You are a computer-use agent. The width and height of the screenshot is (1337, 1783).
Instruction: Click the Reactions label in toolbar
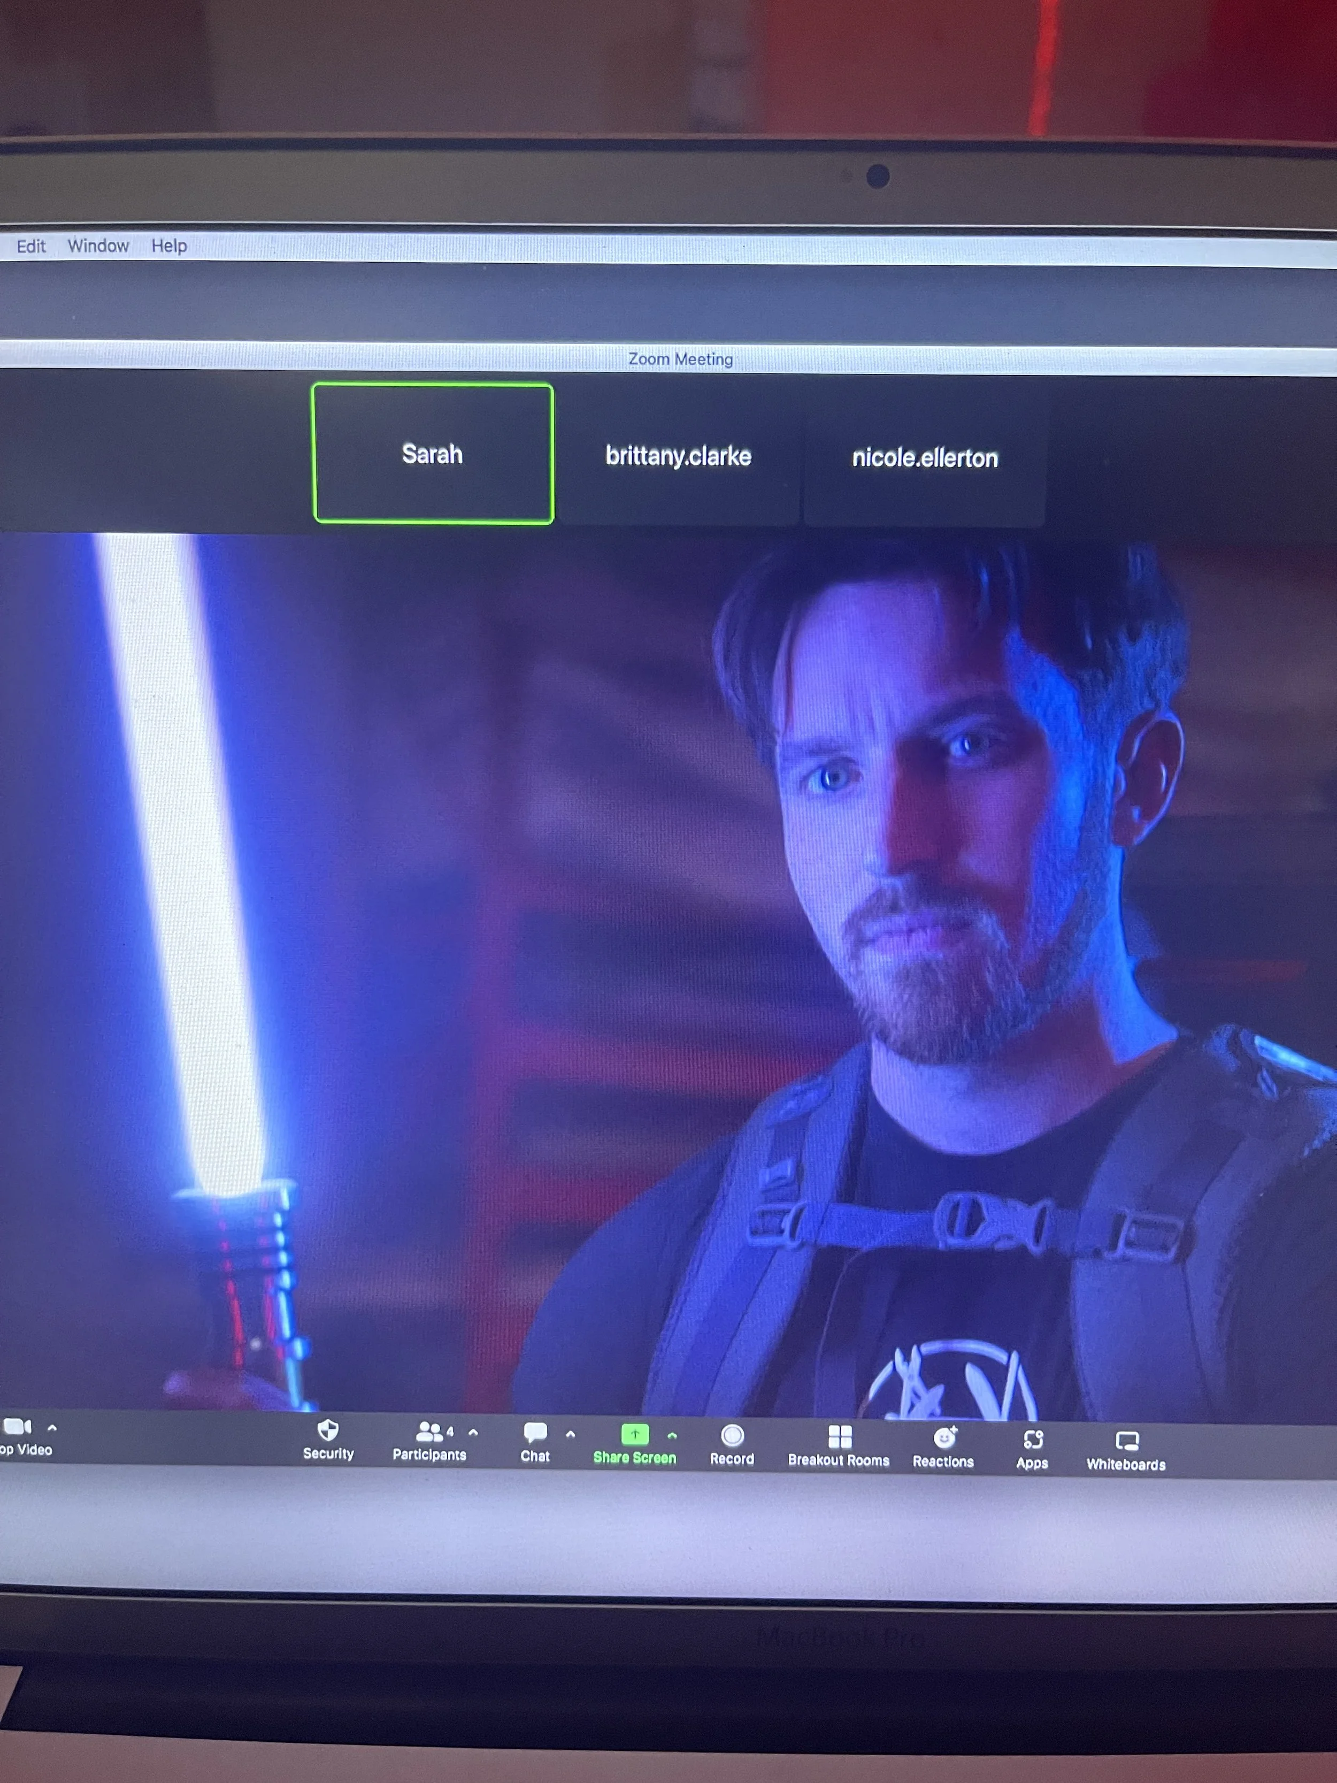point(943,1462)
